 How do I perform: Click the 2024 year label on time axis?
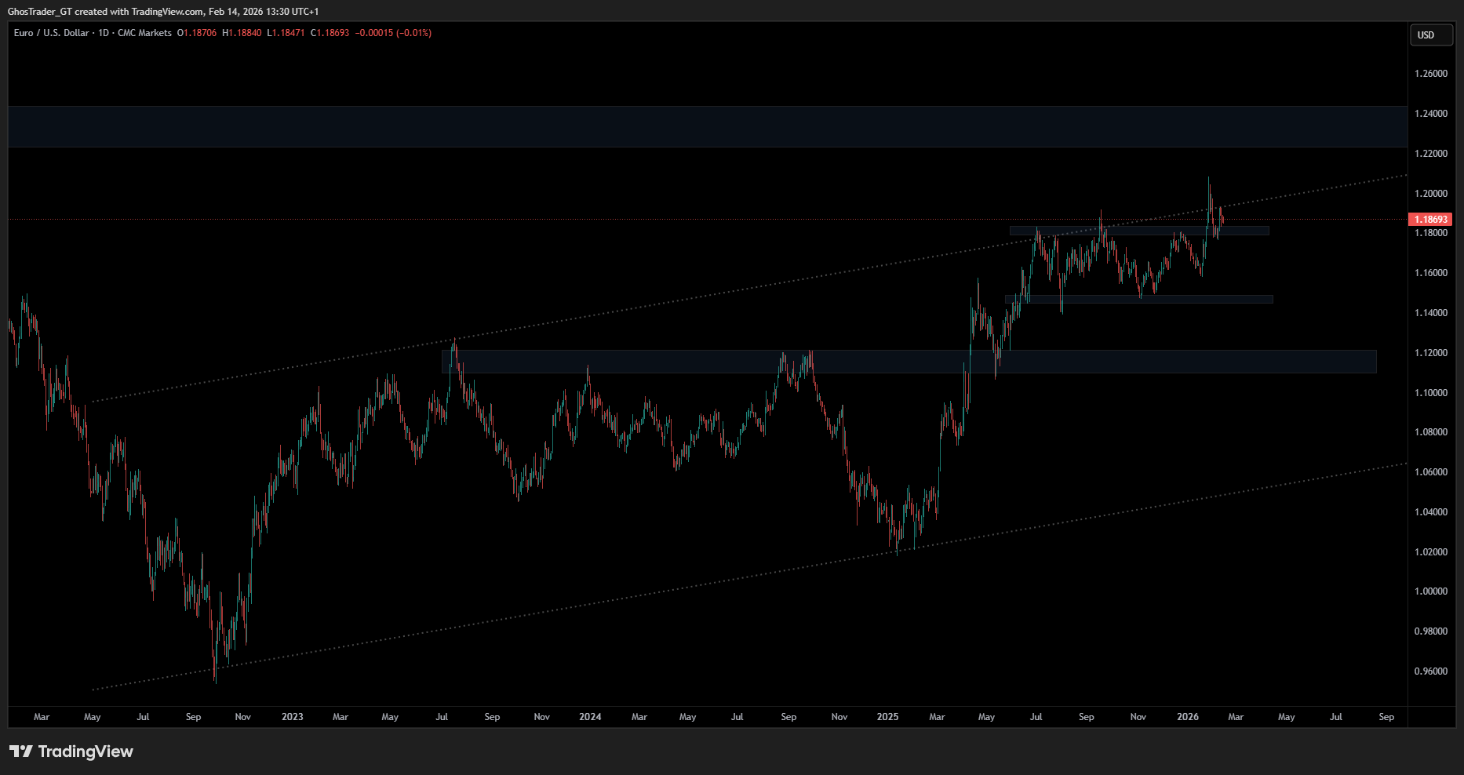(x=590, y=717)
